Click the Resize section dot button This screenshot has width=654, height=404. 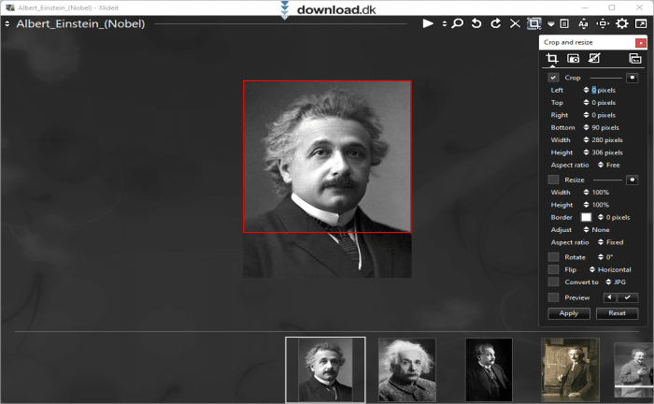coord(632,180)
